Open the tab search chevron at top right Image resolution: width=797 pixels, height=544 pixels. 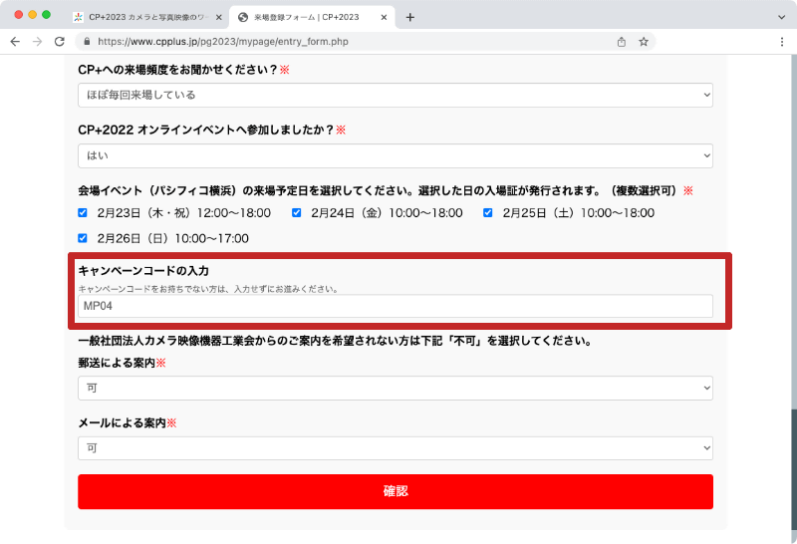(782, 17)
